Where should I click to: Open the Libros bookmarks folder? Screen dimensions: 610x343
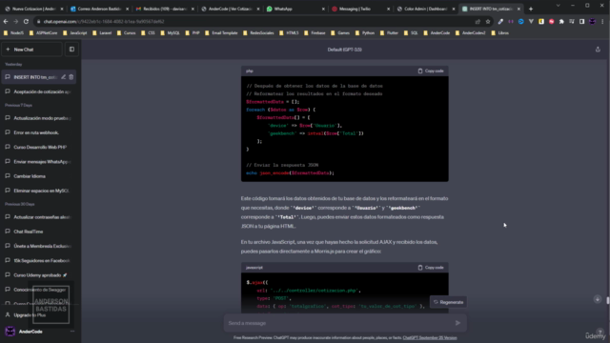click(499, 33)
